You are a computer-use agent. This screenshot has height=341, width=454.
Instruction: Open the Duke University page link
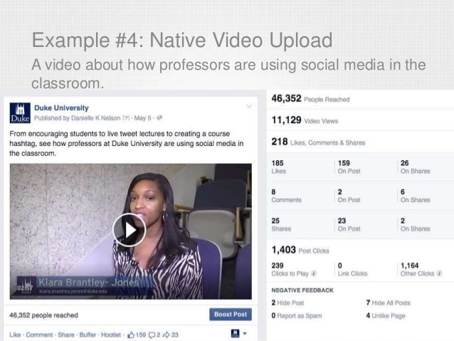tap(61, 107)
